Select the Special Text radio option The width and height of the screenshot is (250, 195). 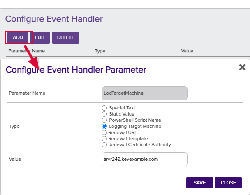(104, 108)
